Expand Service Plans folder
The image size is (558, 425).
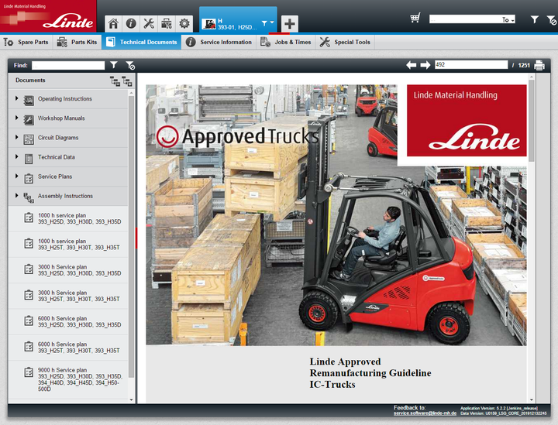point(16,176)
